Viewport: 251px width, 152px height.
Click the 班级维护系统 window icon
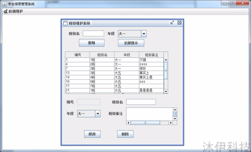point(65,23)
